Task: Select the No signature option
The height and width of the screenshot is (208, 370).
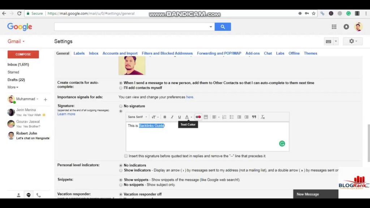Action: [x=121, y=106]
